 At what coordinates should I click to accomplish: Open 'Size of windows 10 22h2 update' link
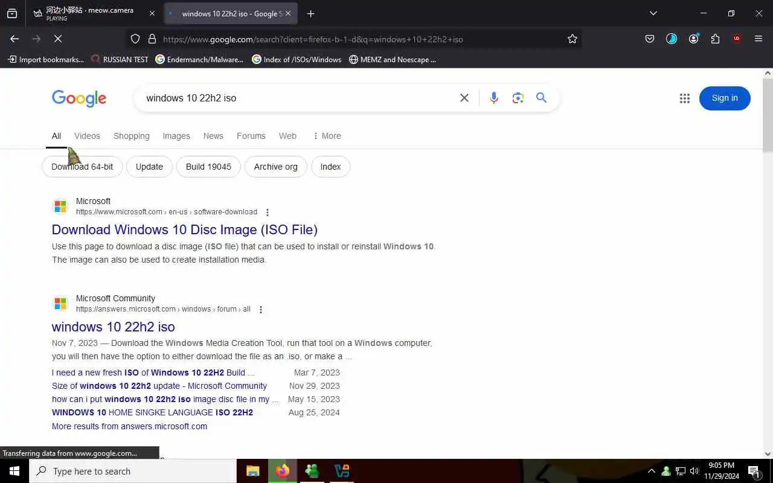[159, 386]
